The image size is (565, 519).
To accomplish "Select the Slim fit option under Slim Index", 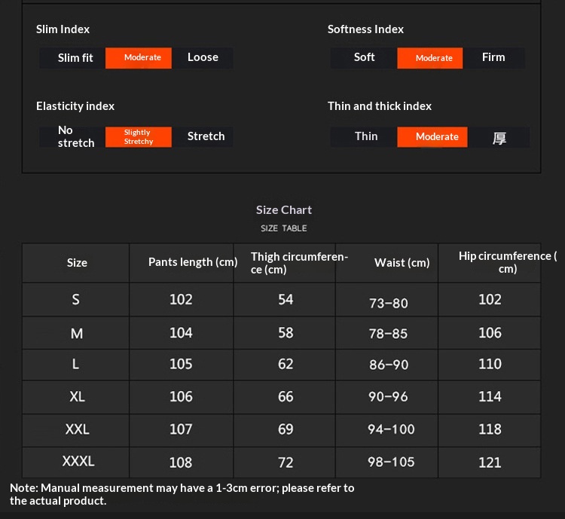I will tap(75, 58).
